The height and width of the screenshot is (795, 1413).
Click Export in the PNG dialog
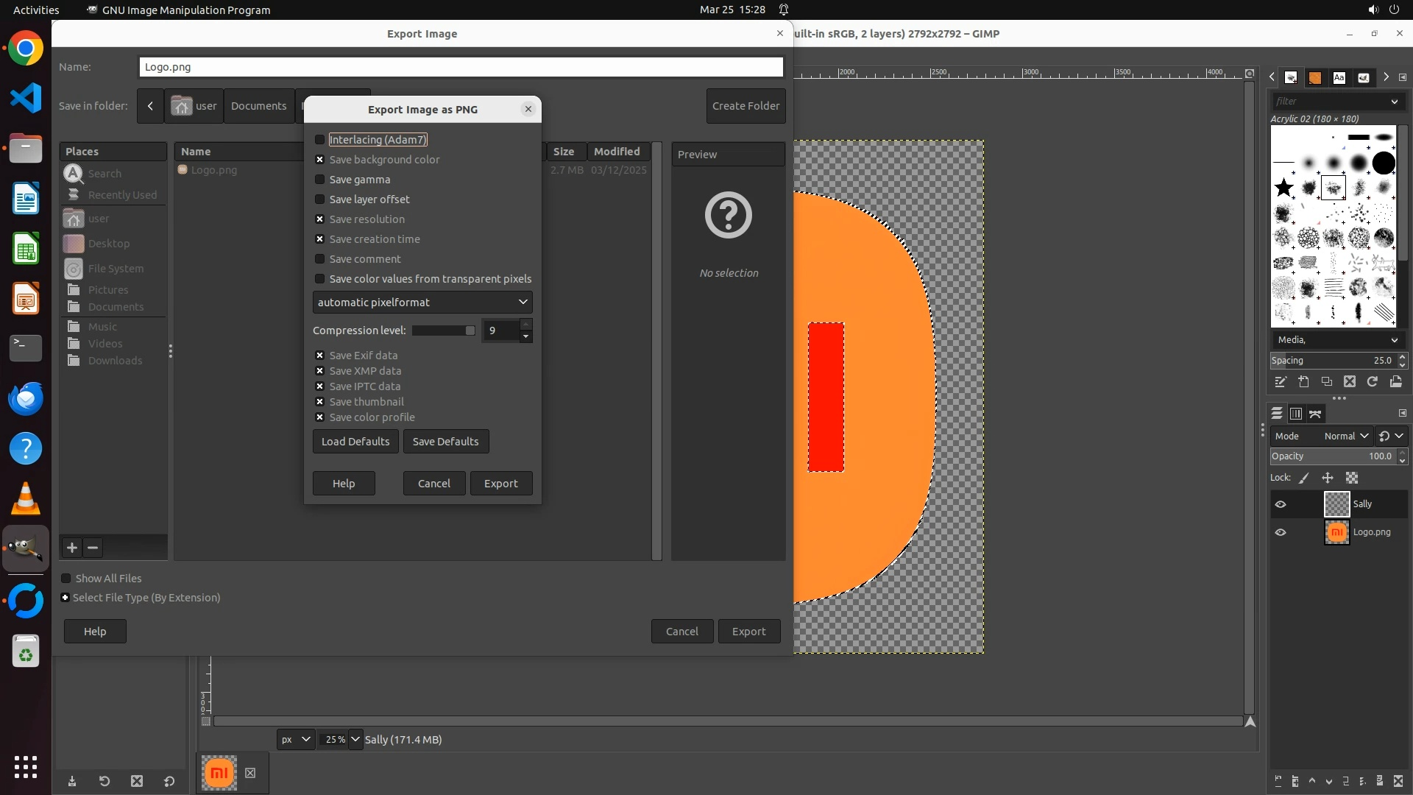pos(500,484)
